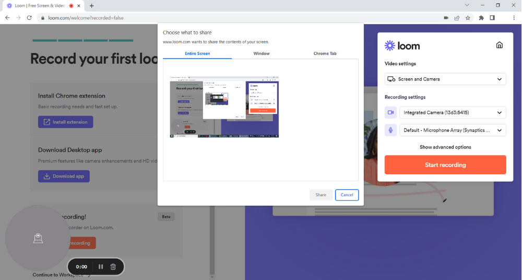Open the tab search chevron in the title bar
Screen dimensions: 522x280
[467, 5]
